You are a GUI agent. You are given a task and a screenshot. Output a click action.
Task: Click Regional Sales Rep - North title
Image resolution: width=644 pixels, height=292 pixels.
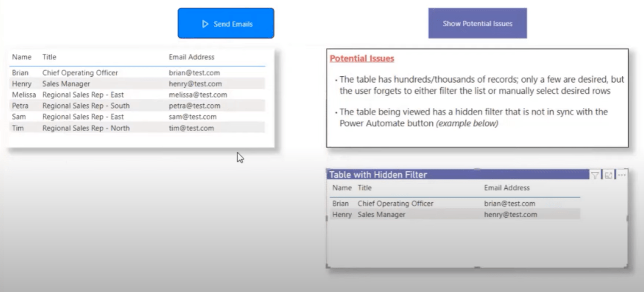tap(86, 128)
